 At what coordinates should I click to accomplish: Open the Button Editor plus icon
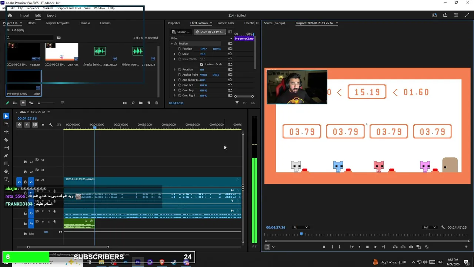(466, 247)
